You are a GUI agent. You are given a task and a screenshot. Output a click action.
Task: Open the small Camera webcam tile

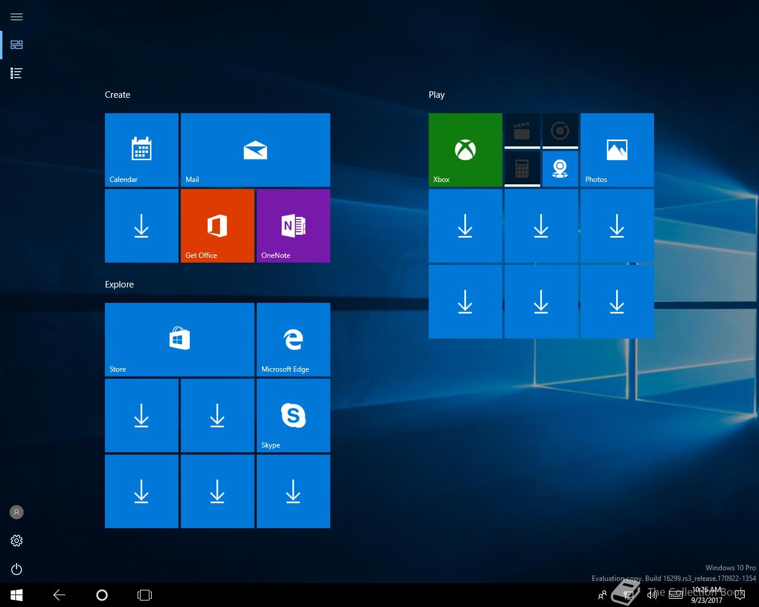click(x=560, y=169)
